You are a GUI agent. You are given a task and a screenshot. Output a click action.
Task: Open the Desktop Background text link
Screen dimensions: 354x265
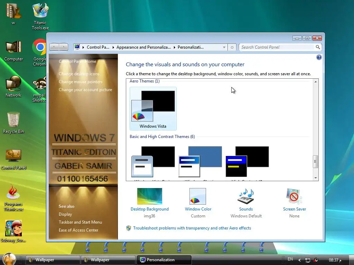(x=149, y=209)
